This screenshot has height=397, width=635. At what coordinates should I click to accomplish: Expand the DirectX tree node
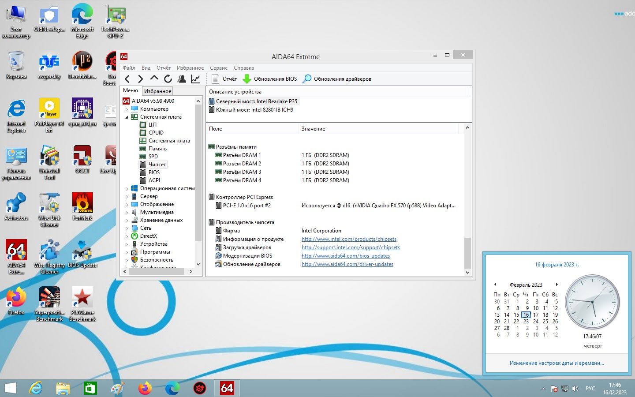point(127,236)
